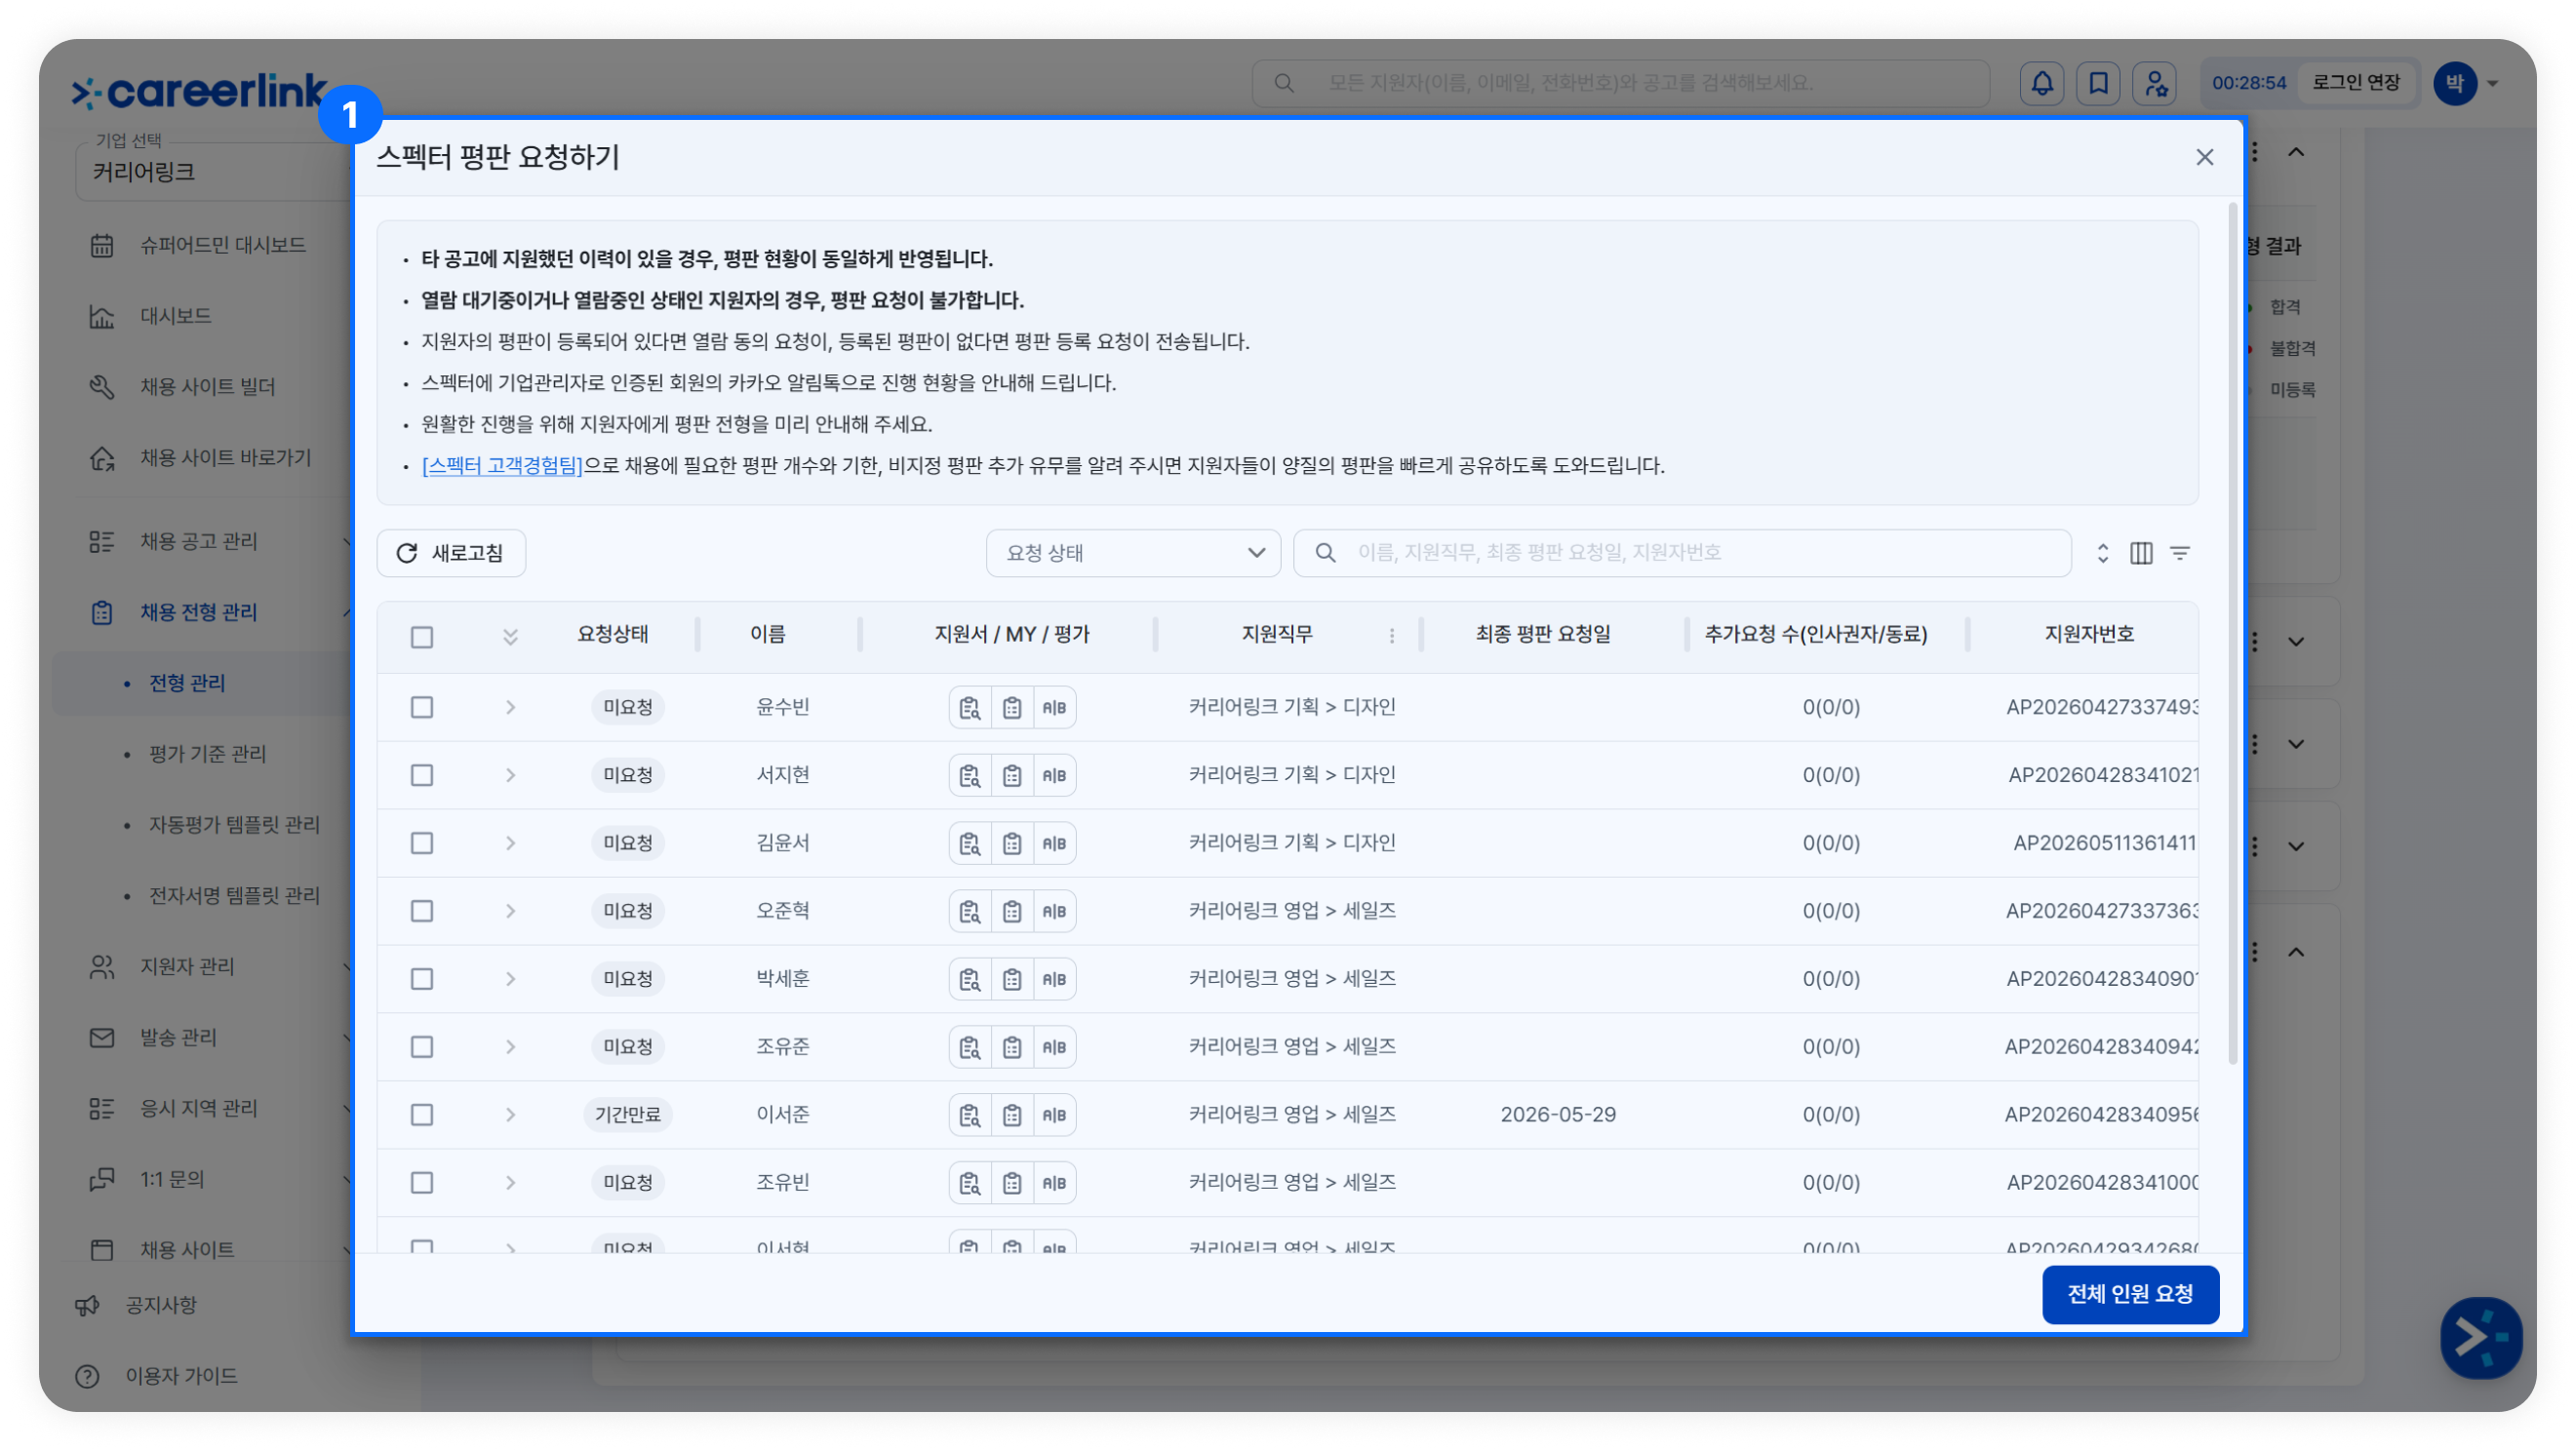Viewport: 2576px width, 1451px height.
Task: Open 김윤서's MY page clipboard icon
Action: tap(1012, 844)
